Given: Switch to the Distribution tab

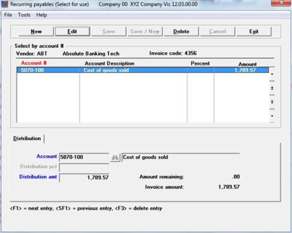Looking at the screenshot, I should pyautogui.click(x=27, y=138).
